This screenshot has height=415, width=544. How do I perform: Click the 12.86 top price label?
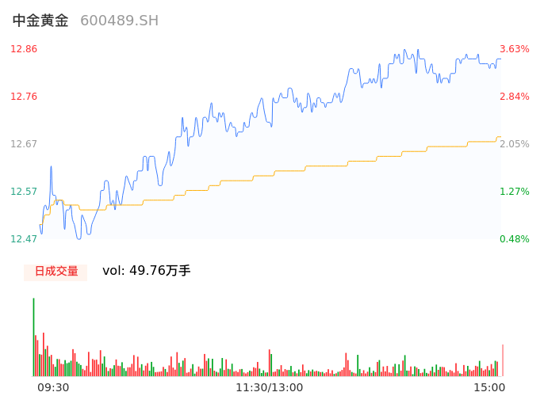[24, 49]
